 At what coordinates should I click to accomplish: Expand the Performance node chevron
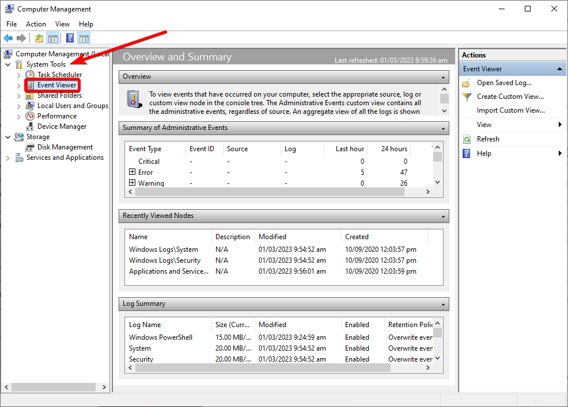click(x=19, y=116)
